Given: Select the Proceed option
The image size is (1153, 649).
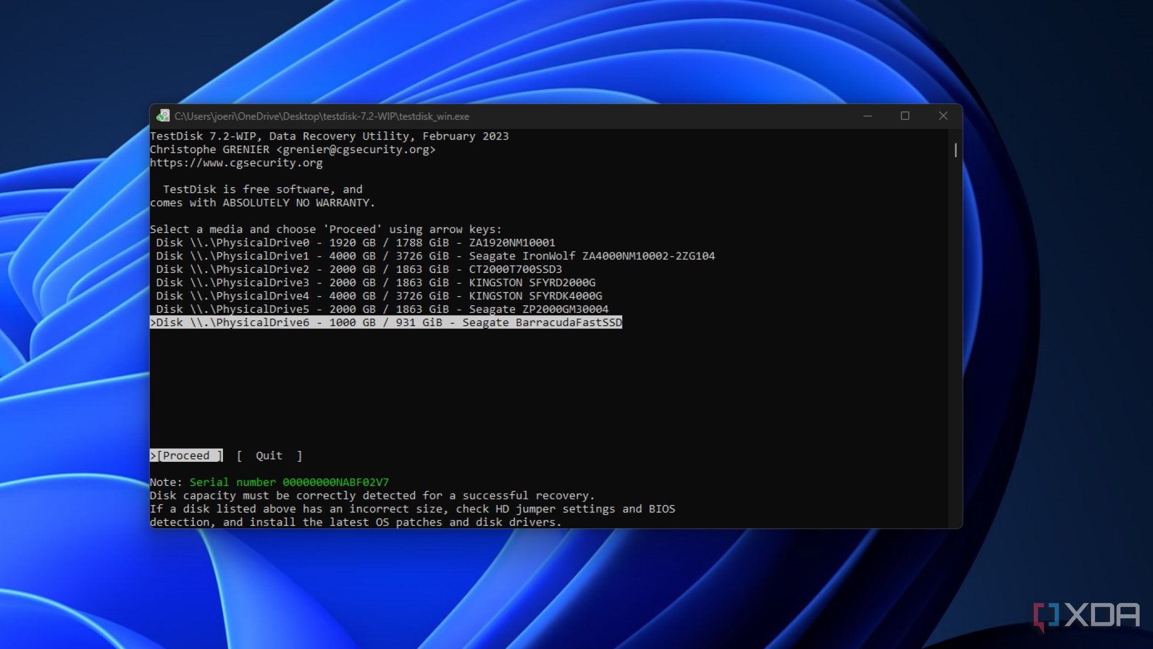Looking at the screenshot, I should tap(186, 455).
